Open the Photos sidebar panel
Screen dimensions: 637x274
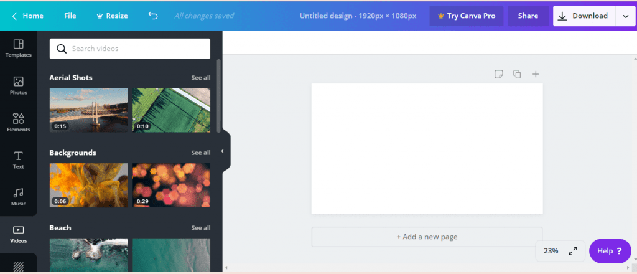tap(18, 86)
